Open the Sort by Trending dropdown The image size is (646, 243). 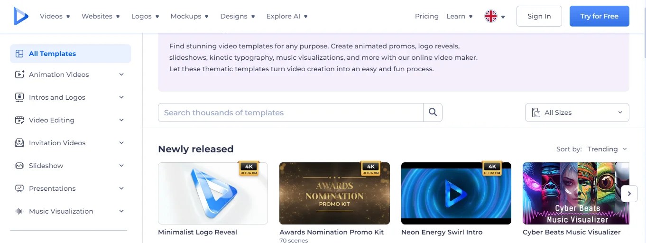(607, 149)
